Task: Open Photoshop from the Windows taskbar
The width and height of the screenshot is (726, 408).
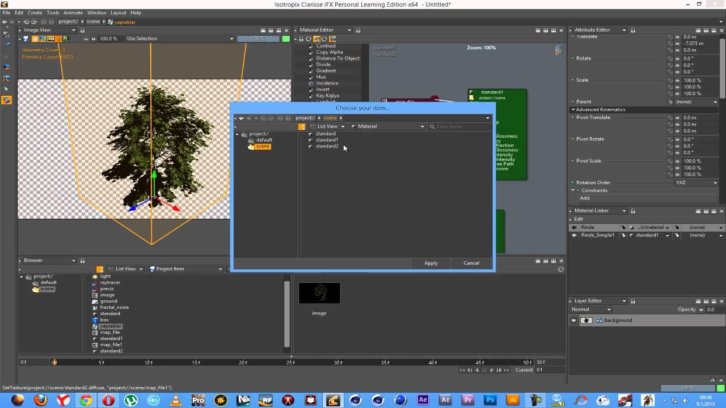Action: (x=490, y=399)
